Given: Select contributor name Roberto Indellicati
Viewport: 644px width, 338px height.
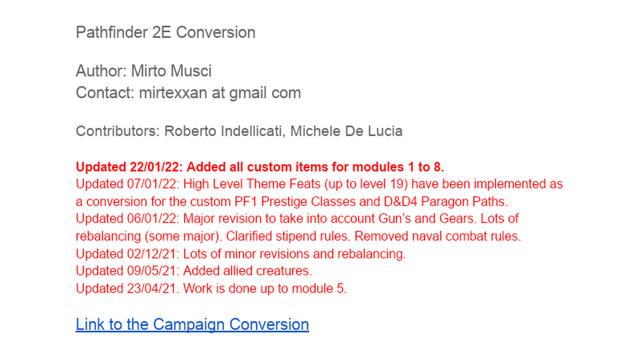Looking at the screenshot, I should coord(224,131).
